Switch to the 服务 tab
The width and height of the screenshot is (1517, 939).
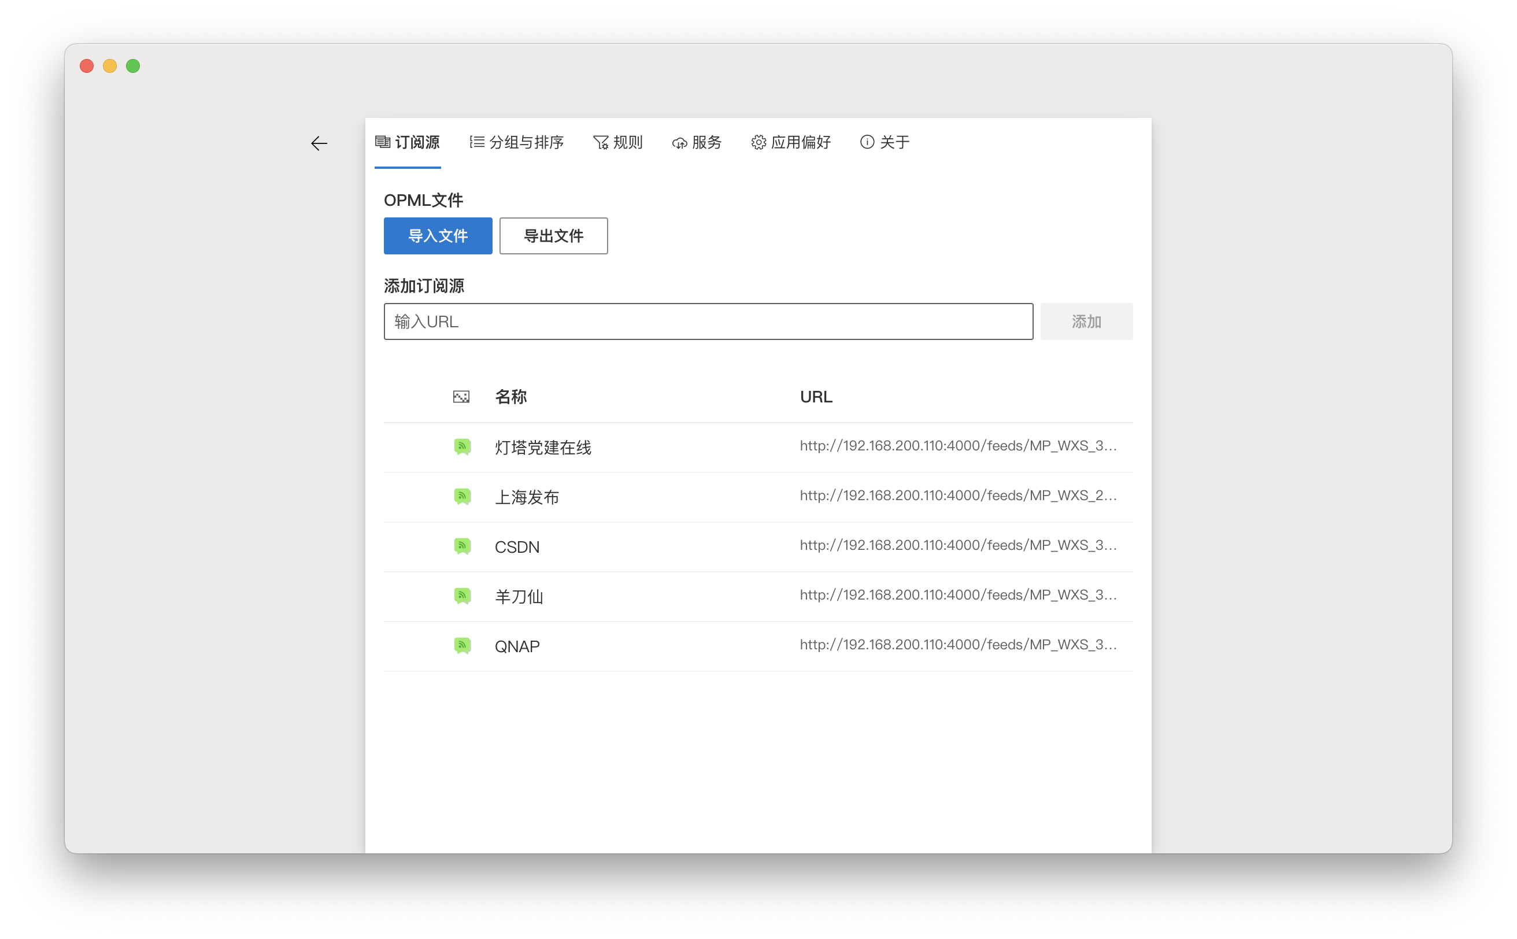pos(697,142)
